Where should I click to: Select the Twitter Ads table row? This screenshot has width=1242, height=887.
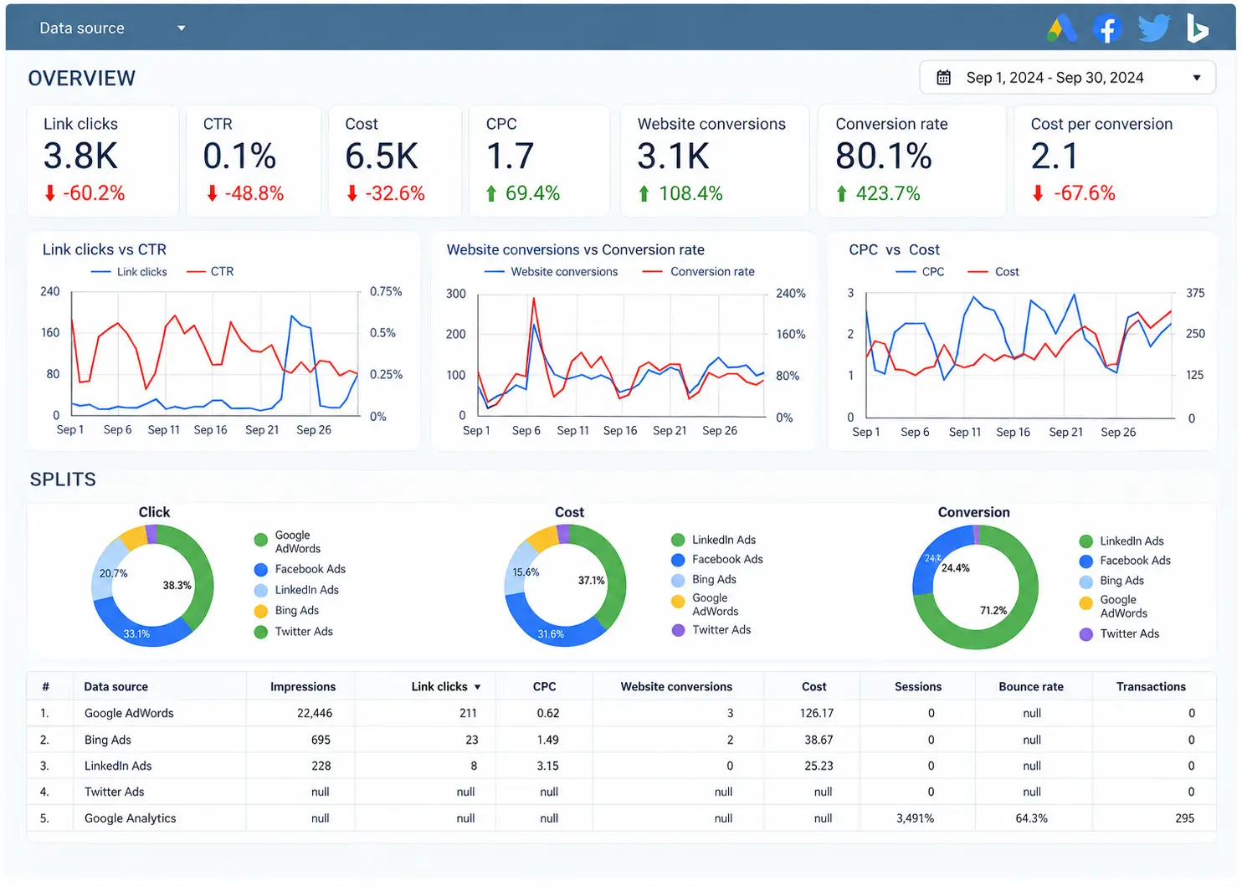(621, 792)
